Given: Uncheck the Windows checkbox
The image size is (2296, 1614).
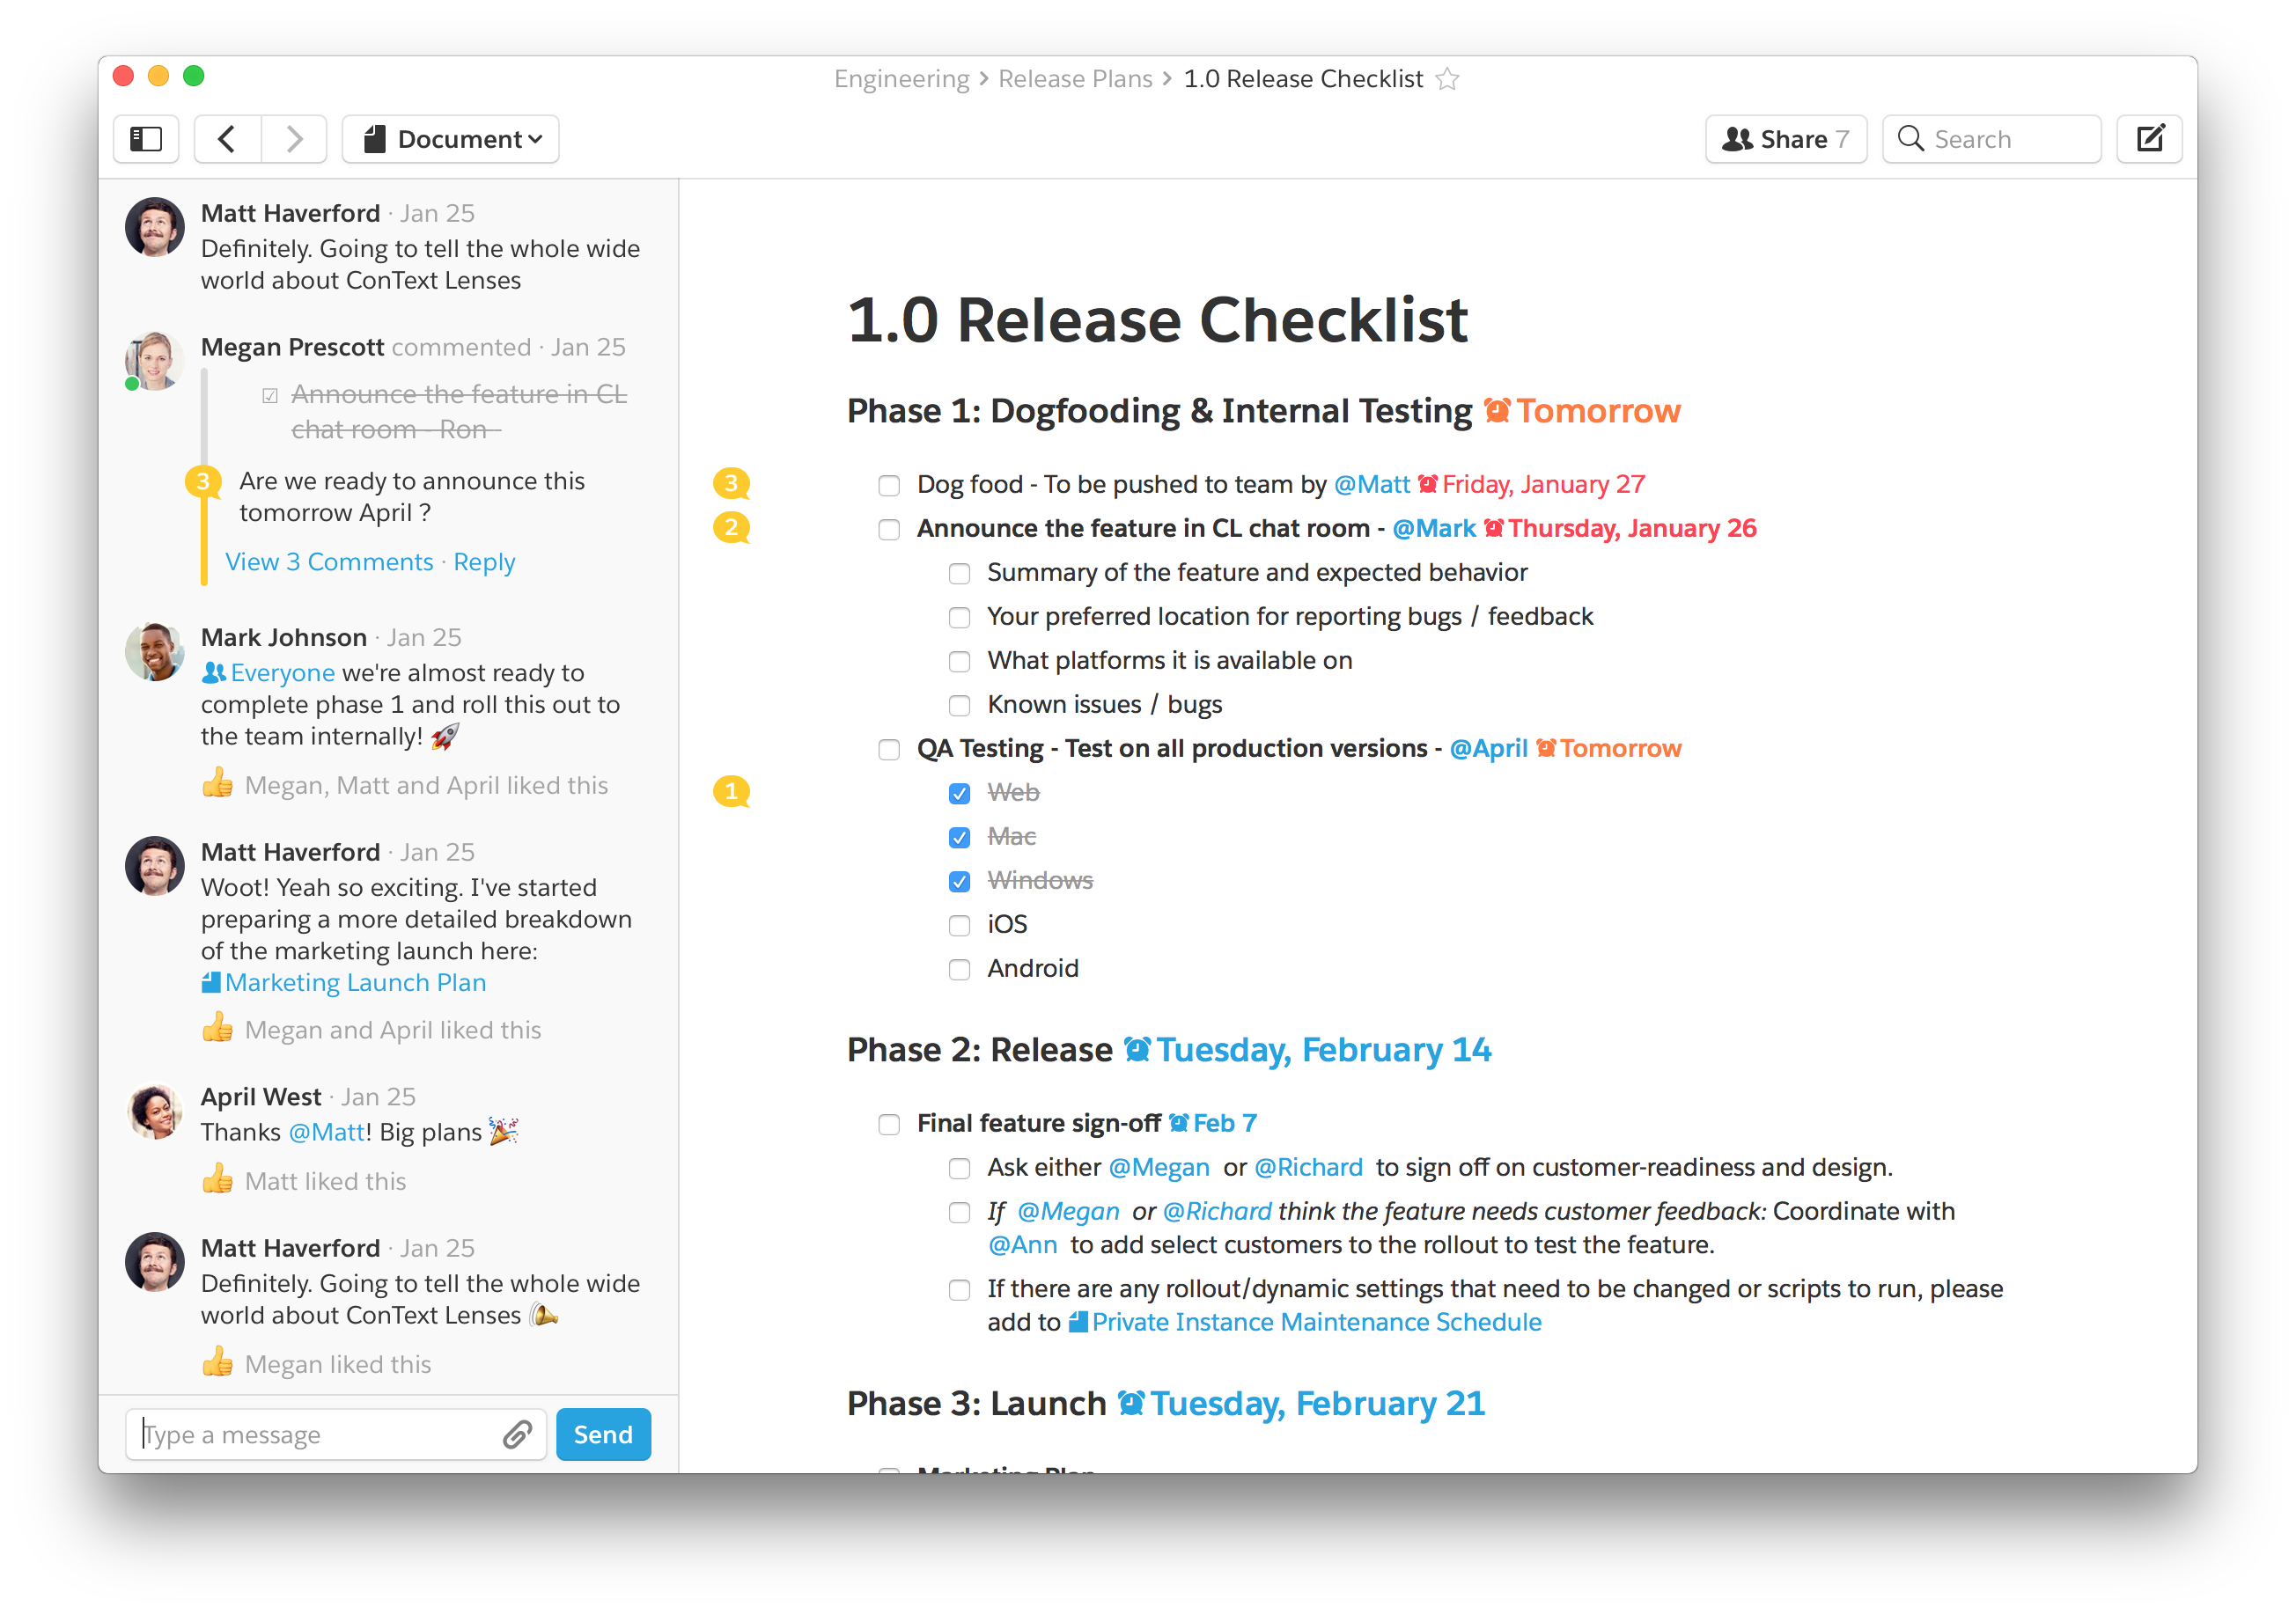Looking at the screenshot, I should point(959,882).
